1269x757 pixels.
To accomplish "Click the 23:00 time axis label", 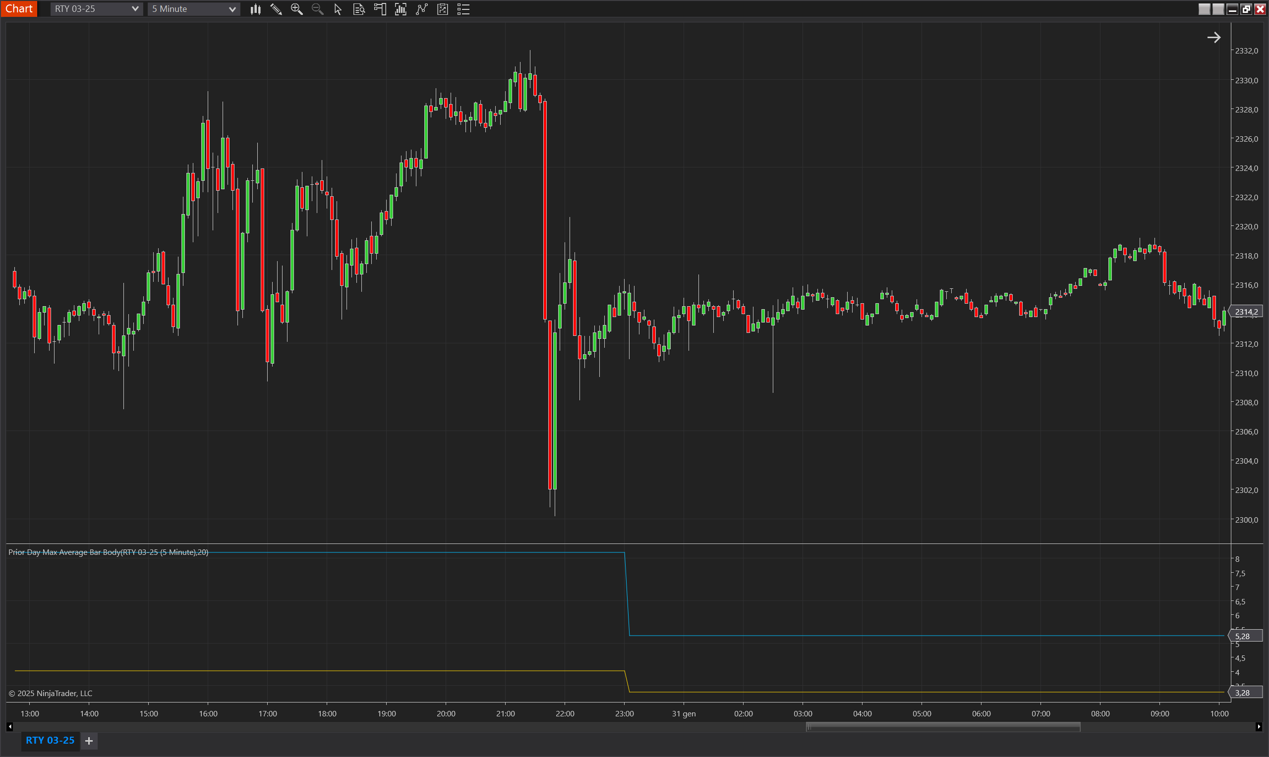I will pyautogui.click(x=625, y=713).
